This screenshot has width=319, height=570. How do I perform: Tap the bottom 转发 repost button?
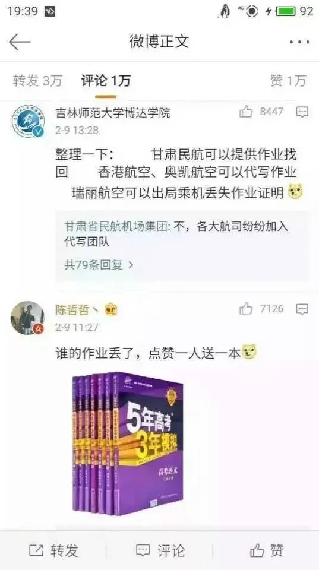pos(53,550)
